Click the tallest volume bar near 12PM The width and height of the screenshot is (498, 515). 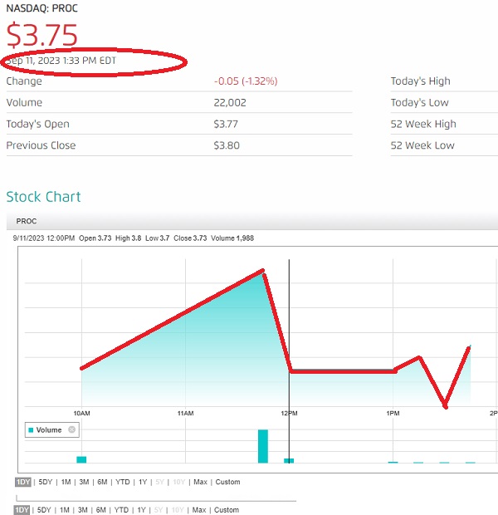(x=263, y=446)
